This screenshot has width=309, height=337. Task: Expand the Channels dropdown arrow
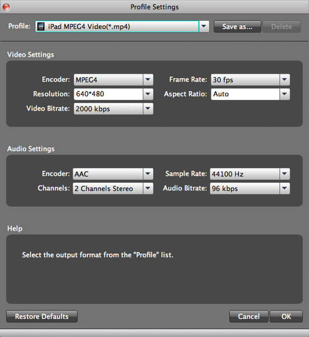click(x=148, y=188)
